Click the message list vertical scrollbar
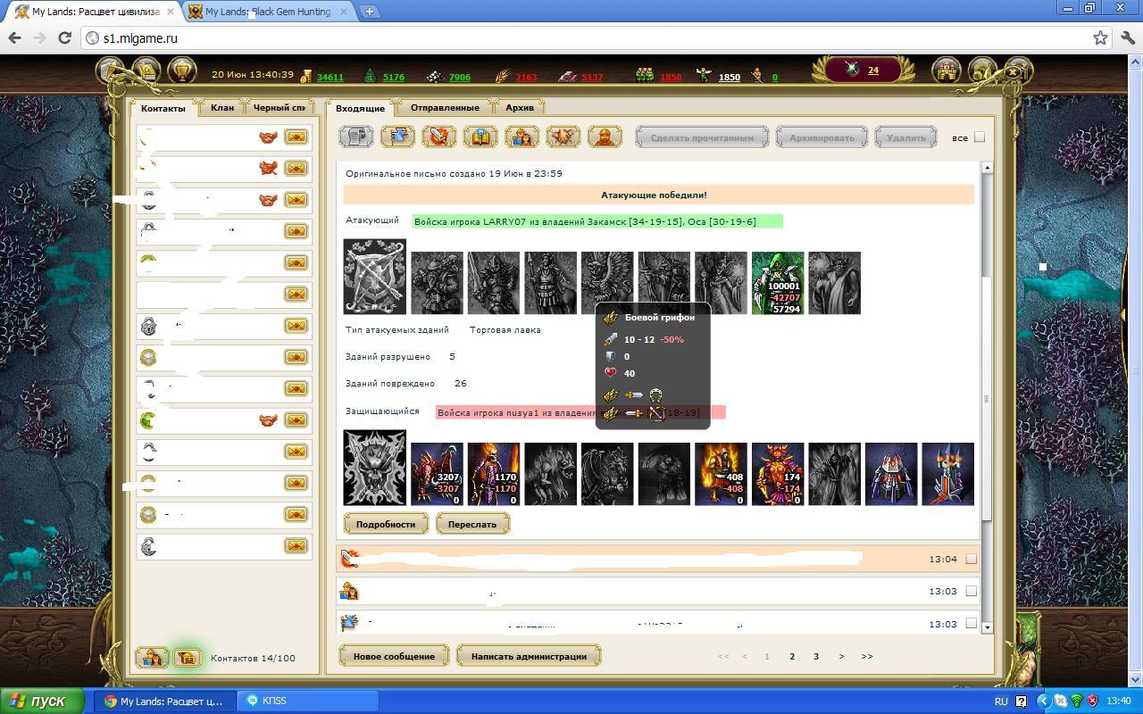Viewport: 1143px width, 714px height. 987,397
